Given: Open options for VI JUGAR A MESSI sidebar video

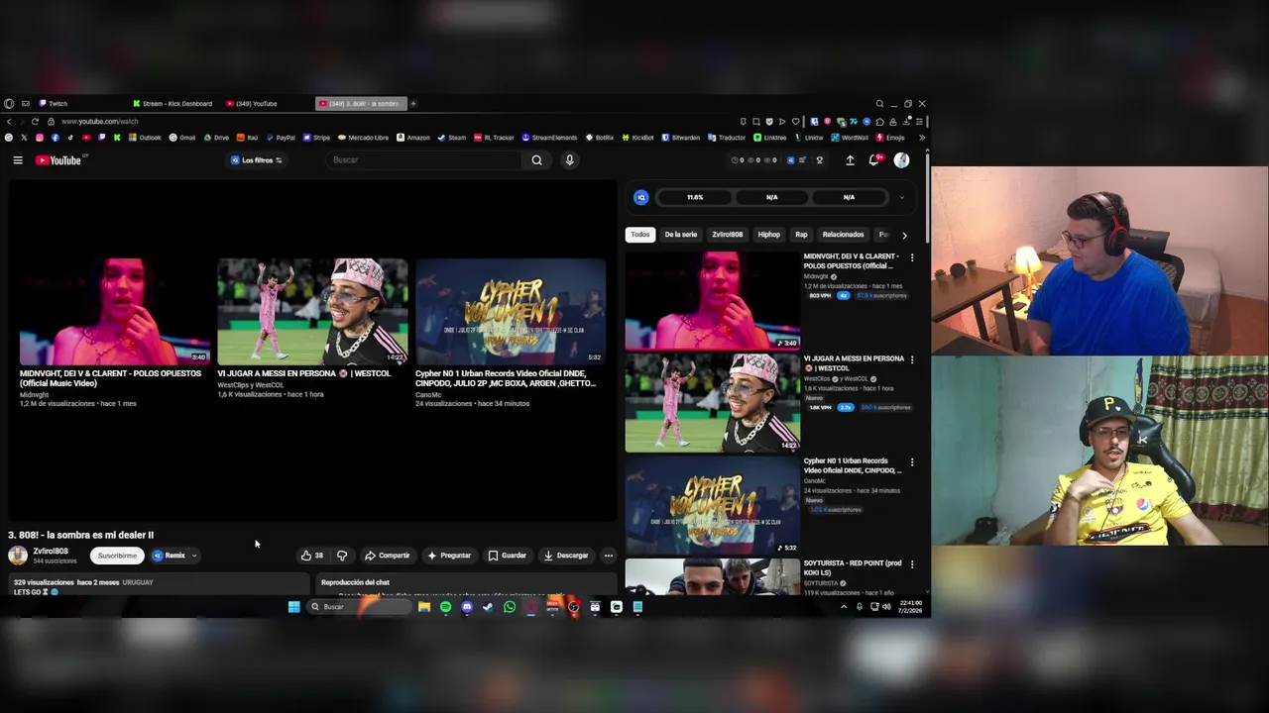Looking at the screenshot, I should (x=912, y=359).
